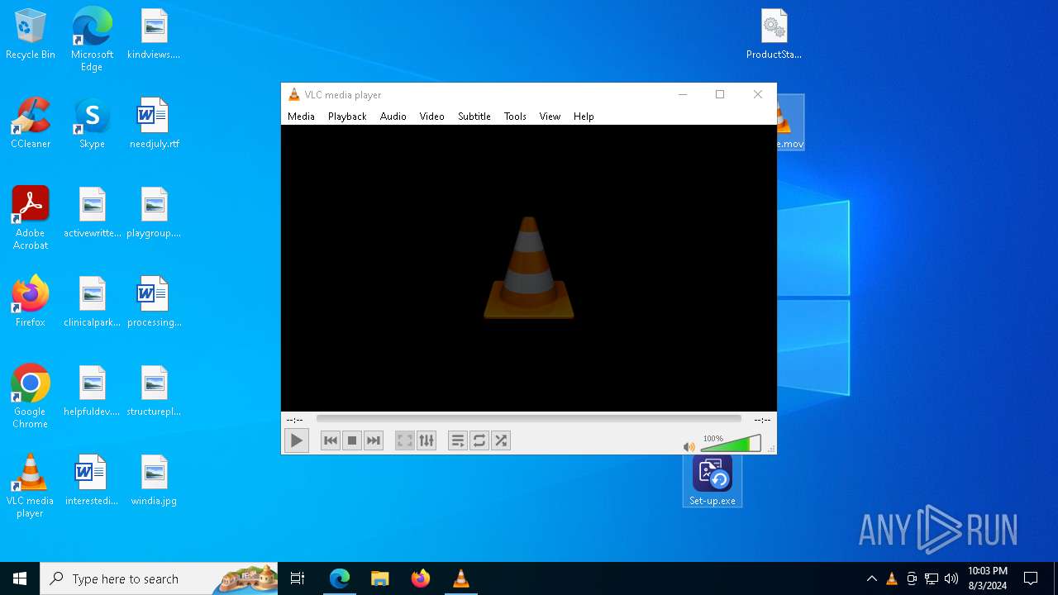Start playback with the VLC play button
Image resolution: width=1058 pixels, height=595 pixels.
(x=296, y=440)
